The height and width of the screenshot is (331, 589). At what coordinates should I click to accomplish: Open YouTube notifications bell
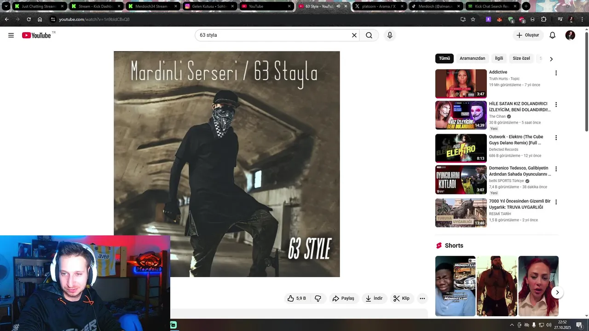click(x=553, y=35)
